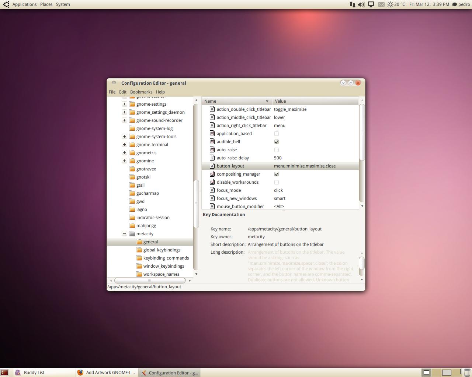Click string type icon for action_double_click_titlebar
This screenshot has height=377, width=472.
[212, 109]
